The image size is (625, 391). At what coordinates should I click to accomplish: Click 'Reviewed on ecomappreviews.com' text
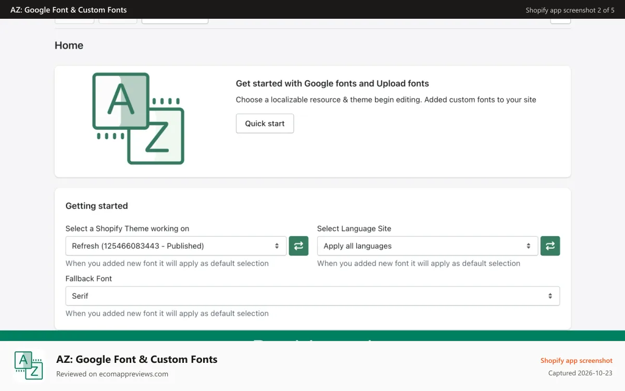pos(112,374)
